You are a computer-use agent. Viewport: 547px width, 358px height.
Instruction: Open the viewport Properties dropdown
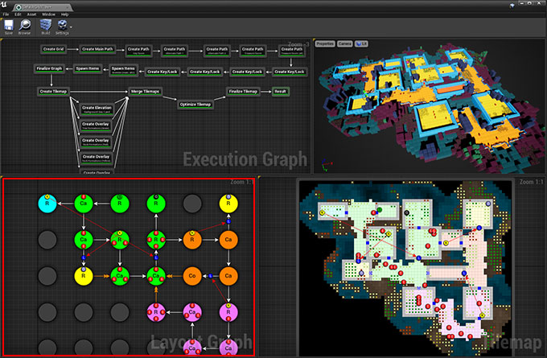coord(325,44)
